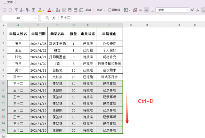Click cell 笔记本电脑

click(57, 44)
